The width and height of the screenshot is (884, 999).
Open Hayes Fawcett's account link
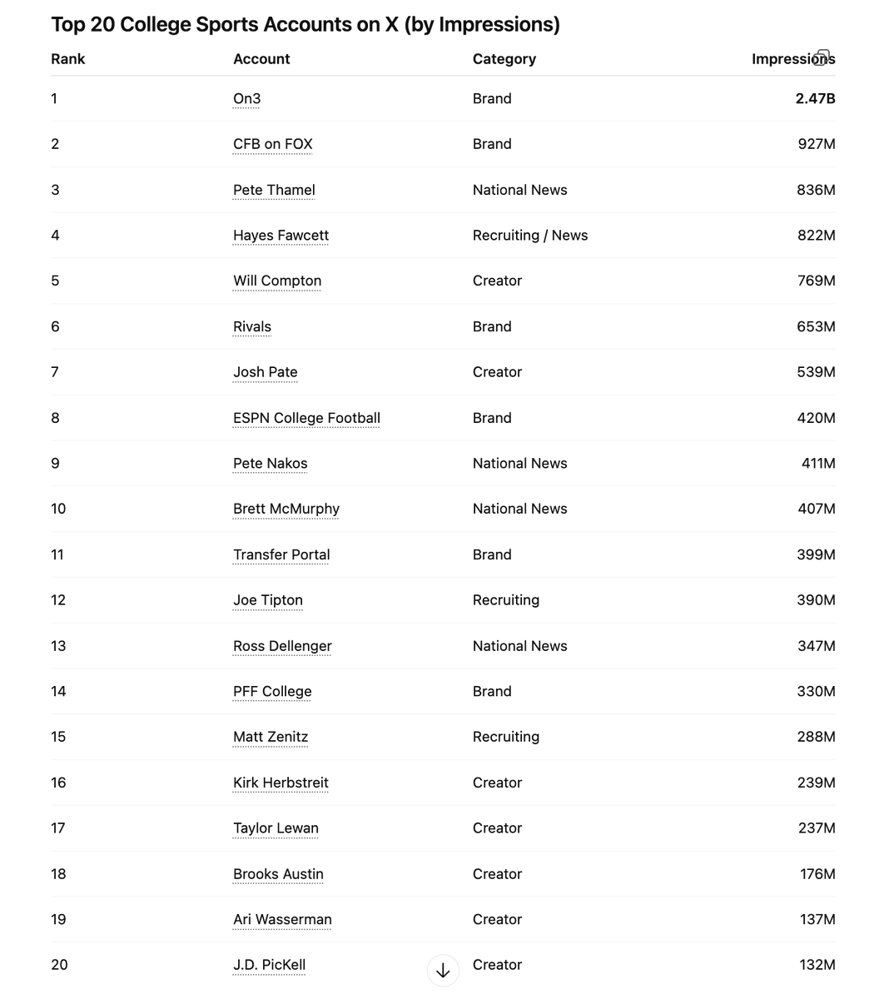coord(281,236)
